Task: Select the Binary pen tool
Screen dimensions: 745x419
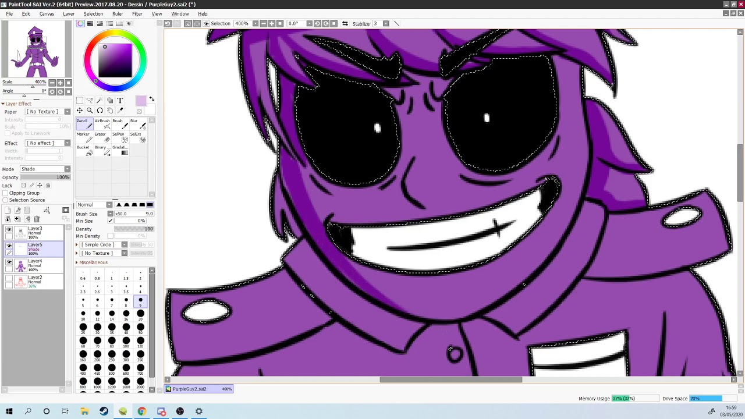Action: click(102, 151)
